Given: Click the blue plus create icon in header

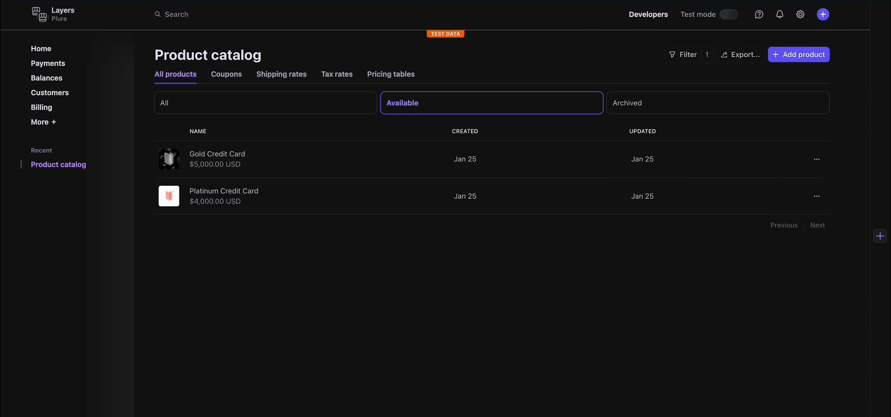Looking at the screenshot, I should [x=823, y=14].
